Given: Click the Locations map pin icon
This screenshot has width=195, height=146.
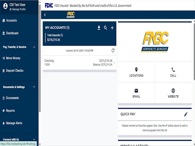Looking at the screenshot, I should [136, 70].
